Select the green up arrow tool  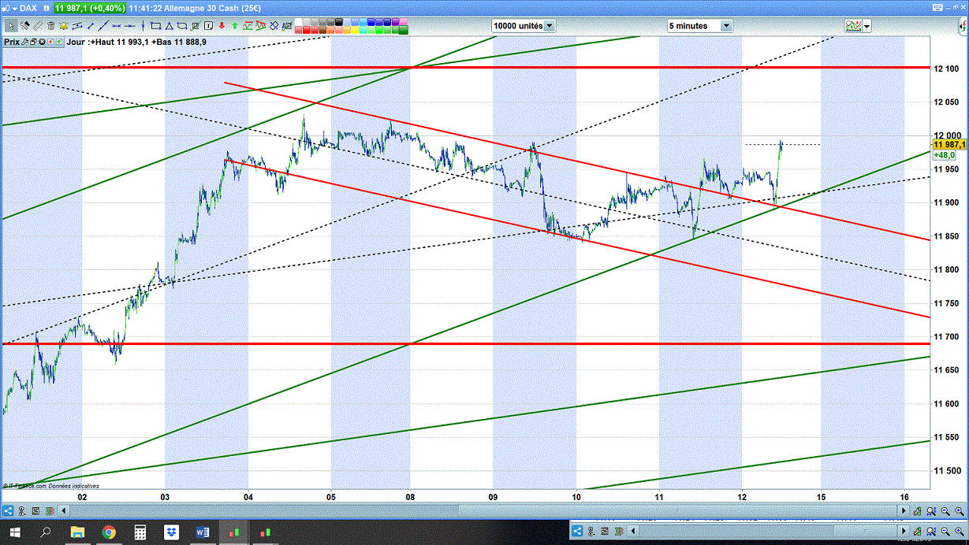(234, 26)
